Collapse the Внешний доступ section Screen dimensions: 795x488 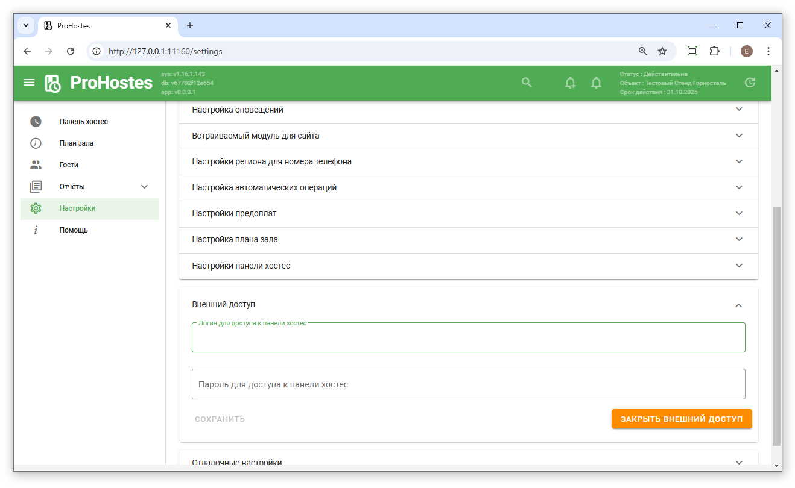pyautogui.click(x=738, y=305)
